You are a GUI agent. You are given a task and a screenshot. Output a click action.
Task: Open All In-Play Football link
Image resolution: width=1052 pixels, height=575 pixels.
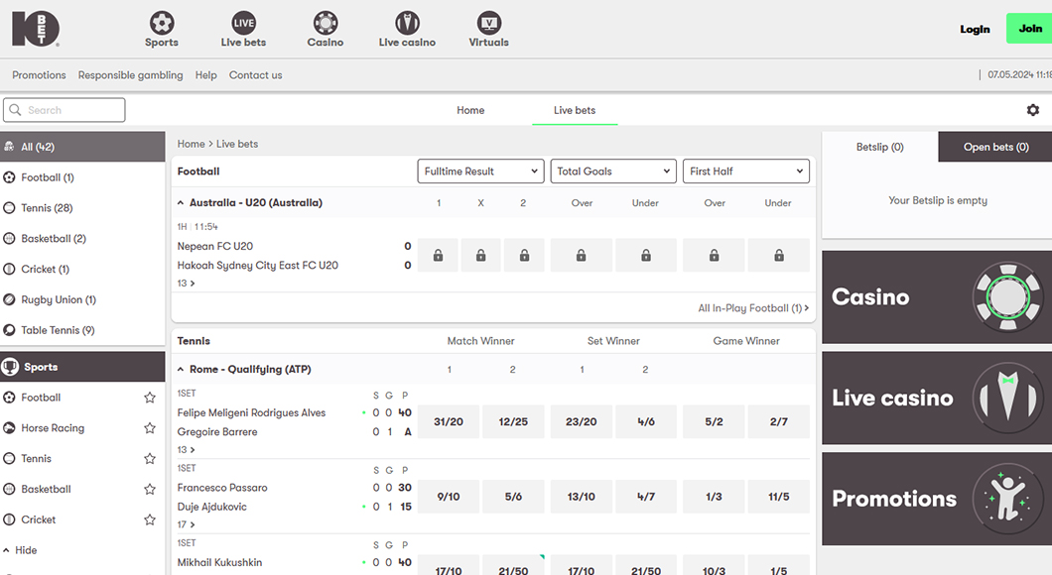pyautogui.click(x=752, y=308)
